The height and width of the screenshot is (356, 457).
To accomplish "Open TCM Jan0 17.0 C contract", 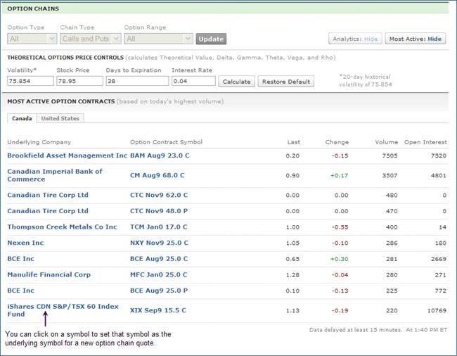I will [159, 227].
